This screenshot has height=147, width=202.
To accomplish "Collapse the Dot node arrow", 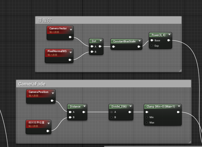I will [101, 41].
